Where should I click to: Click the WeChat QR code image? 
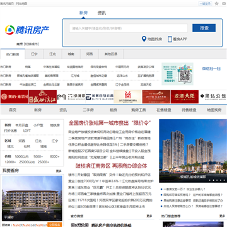(185, 76)
